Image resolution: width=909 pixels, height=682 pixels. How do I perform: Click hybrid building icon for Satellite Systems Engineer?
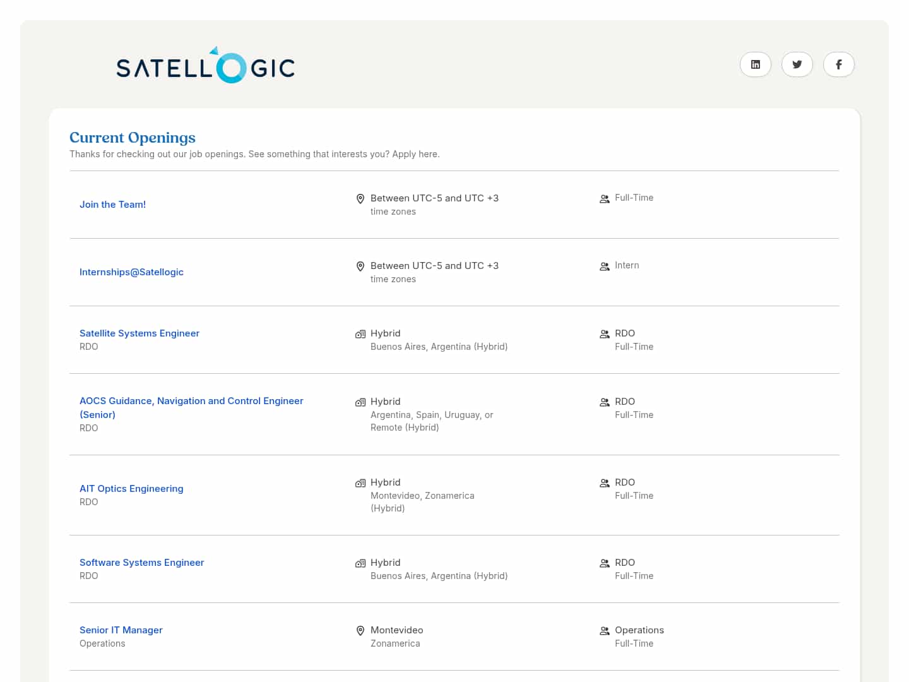[x=360, y=334]
